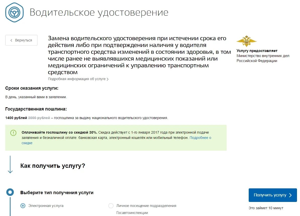This screenshot has height=216, width=300.
Task: Click the 'Вернуться' button
Action: coord(21,40)
